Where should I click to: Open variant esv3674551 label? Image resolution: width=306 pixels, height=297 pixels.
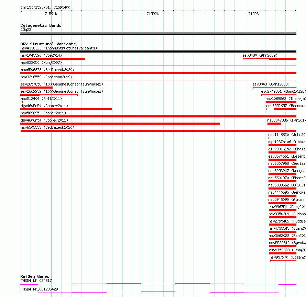pyautogui.click(x=287, y=156)
